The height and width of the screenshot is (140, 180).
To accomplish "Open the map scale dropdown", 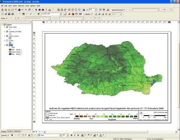I will point(60,14).
